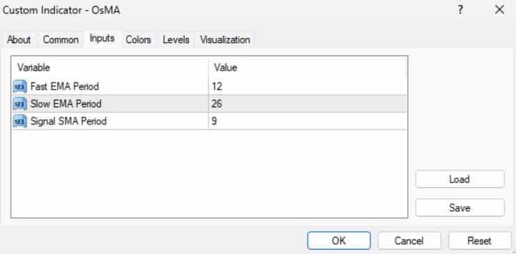
Task: Click the Load button
Action: [x=460, y=179]
